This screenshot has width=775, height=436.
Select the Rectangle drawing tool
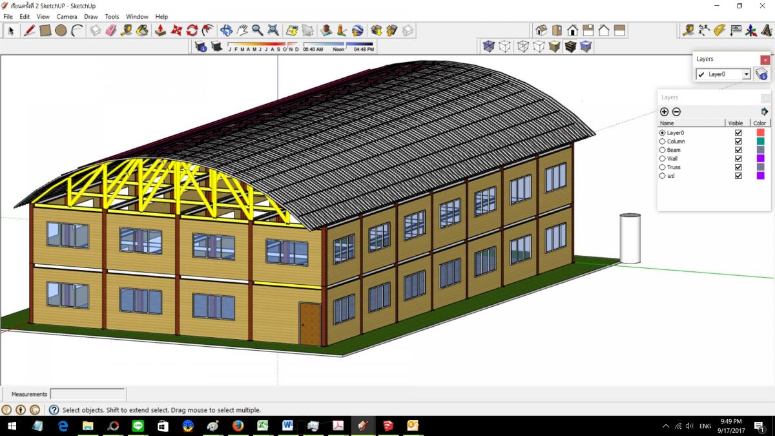[45, 30]
